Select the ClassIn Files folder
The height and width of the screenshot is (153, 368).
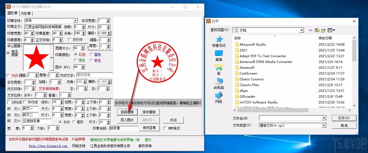click(247, 85)
